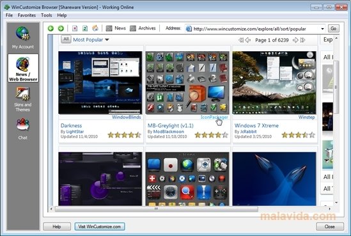Click the horizontal scrollbar right arrow
Image resolution: width=351 pixels, height=236 pixels.
click(329, 209)
